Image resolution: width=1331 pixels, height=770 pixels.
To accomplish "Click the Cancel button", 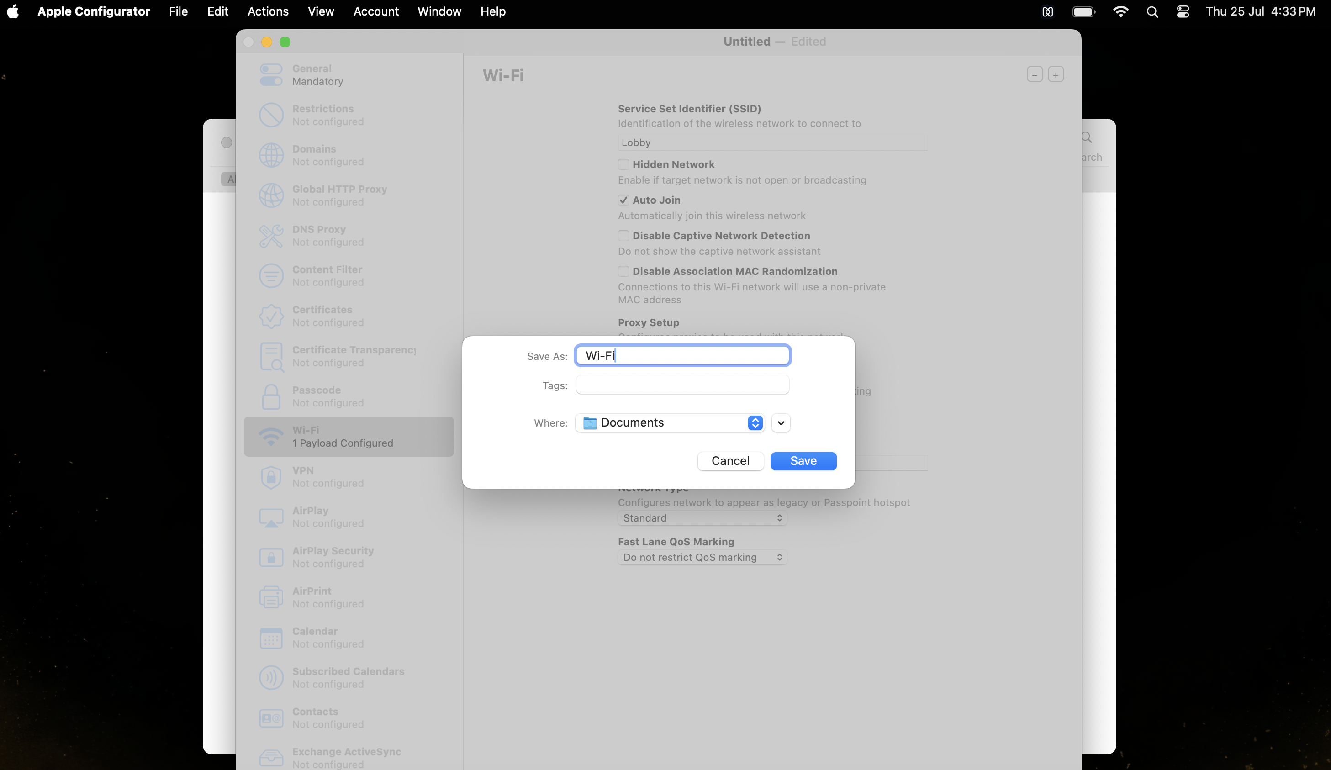I will [730, 461].
